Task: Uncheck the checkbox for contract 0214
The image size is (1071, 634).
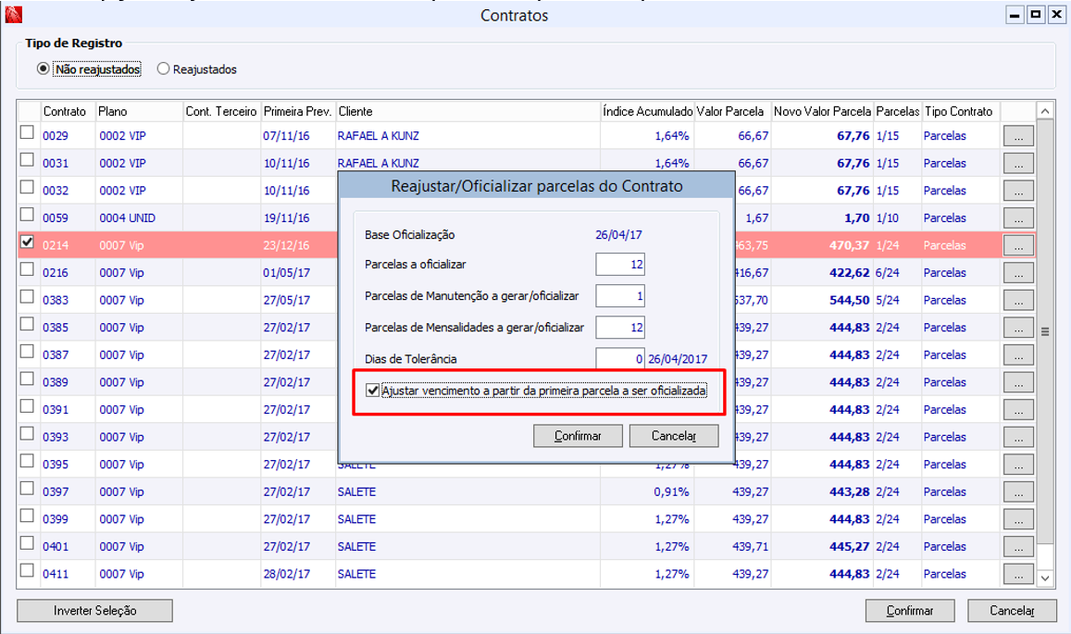Action: pos(28,243)
